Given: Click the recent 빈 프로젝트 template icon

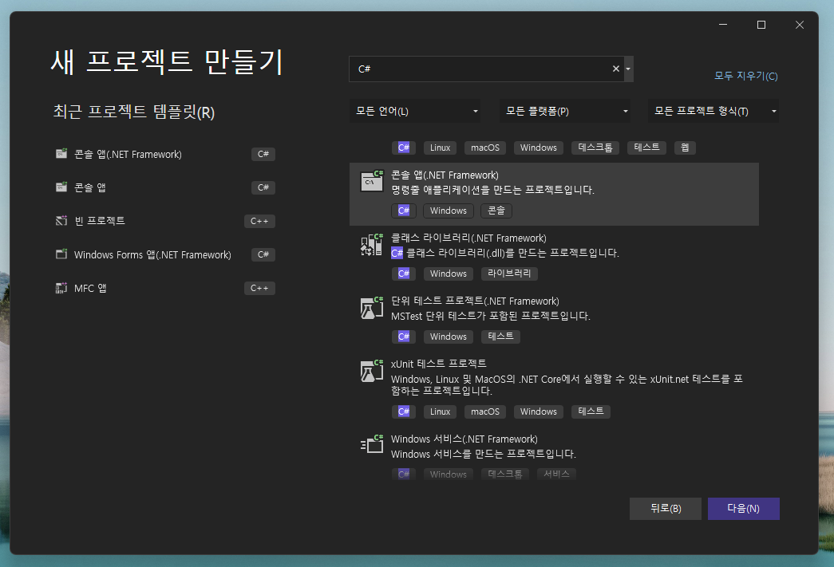Looking at the screenshot, I should [61, 221].
